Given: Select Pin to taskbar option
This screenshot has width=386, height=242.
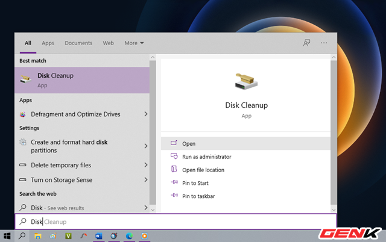Looking at the screenshot, I should [198, 196].
